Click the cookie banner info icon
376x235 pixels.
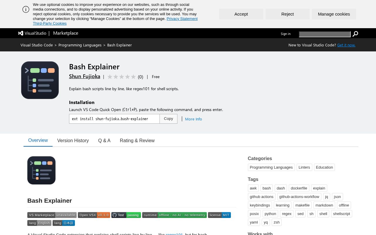pos(26,9)
